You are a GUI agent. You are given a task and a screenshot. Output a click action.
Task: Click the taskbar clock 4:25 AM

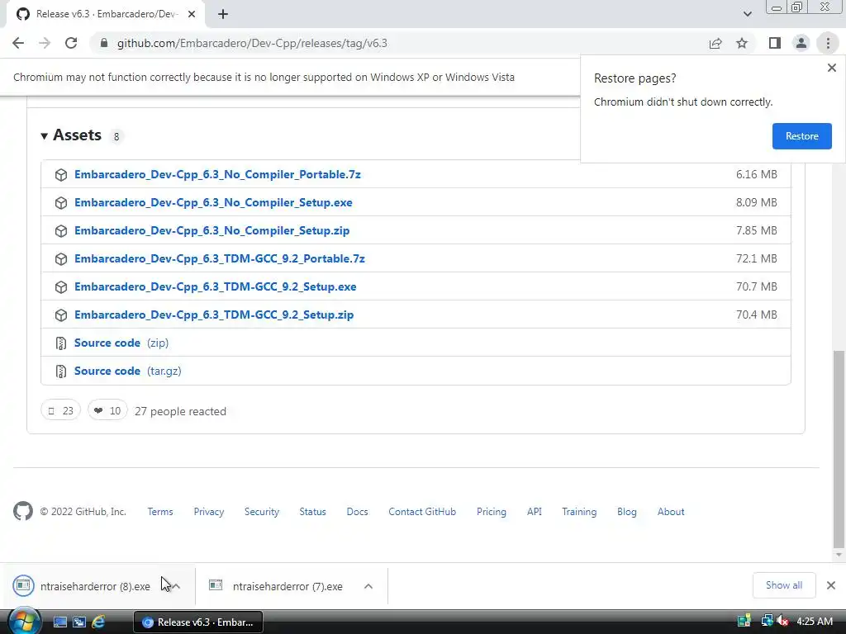[x=815, y=622]
